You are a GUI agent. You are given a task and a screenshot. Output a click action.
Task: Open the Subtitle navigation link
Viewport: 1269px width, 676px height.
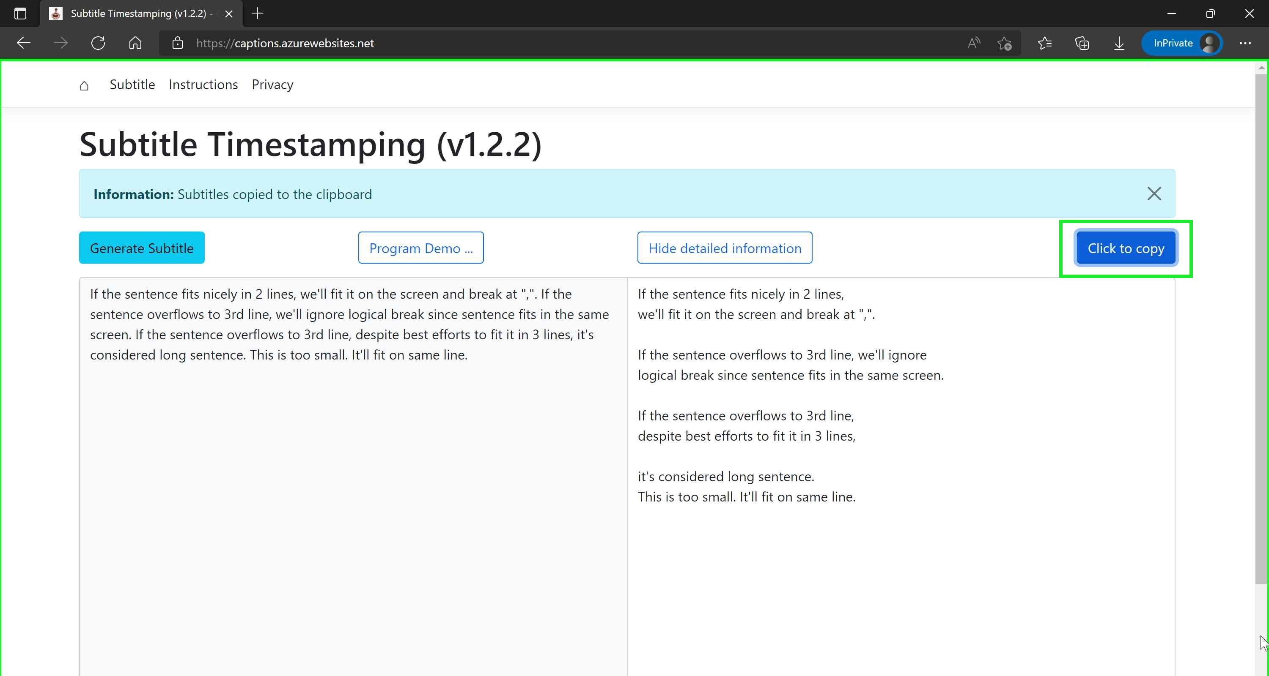[x=132, y=84]
